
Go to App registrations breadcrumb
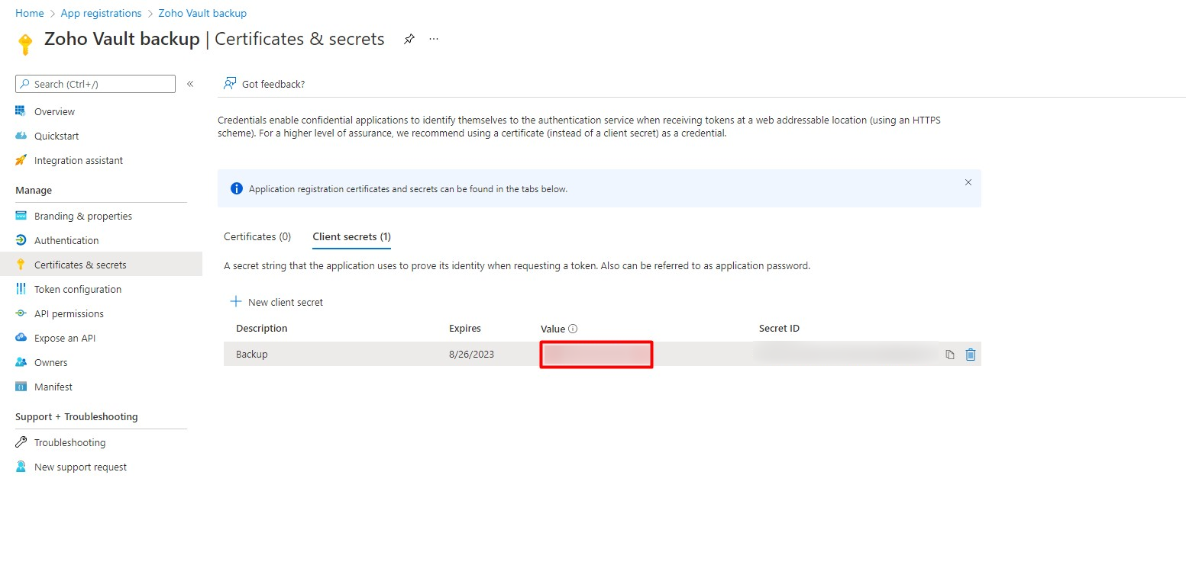(101, 13)
